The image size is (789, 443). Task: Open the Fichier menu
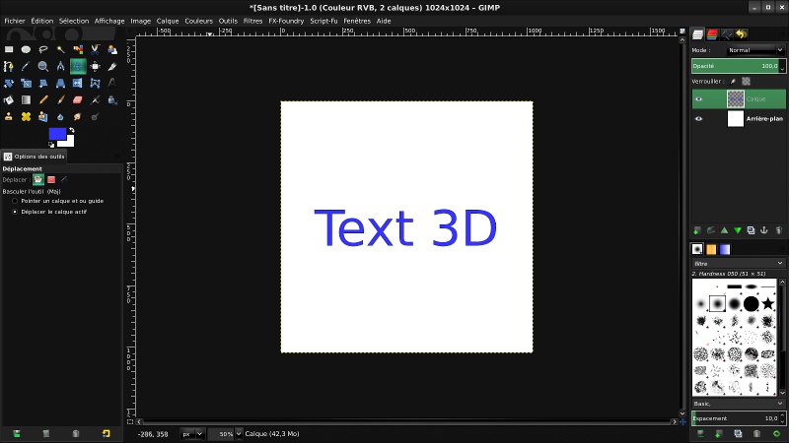point(15,21)
